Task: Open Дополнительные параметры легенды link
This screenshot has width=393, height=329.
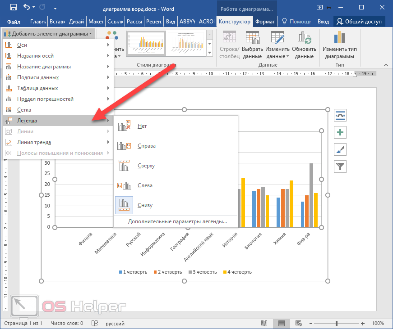Action: pos(177,221)
